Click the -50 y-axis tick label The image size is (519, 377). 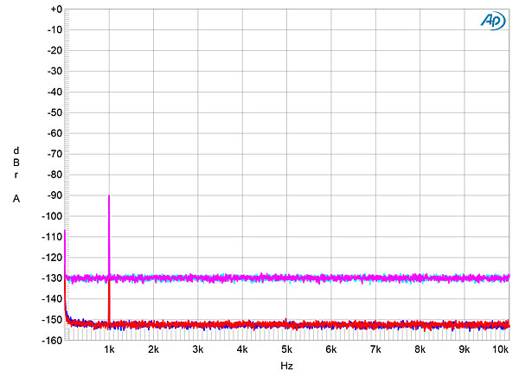click(x=51, y=112)
